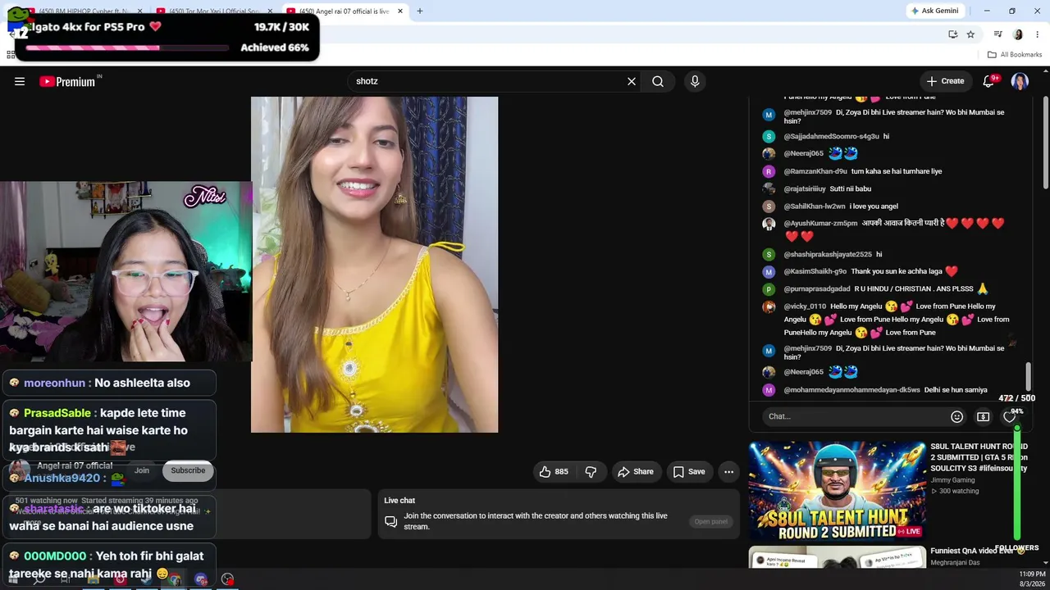Clear the search text with the X
Viewport: 1050px width, 590px height.
tap(632, 81)
